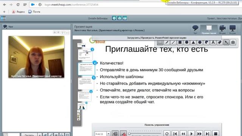Select the pencil drawing tool
Screen dimensions: 242x136
click(167, 42)
